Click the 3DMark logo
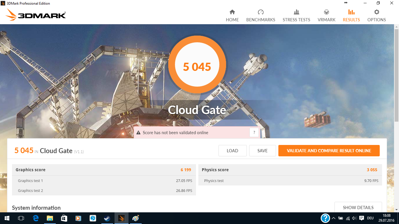Image resolution: width=399 pixels, height=224 pixels. click(x=36, y=15)
